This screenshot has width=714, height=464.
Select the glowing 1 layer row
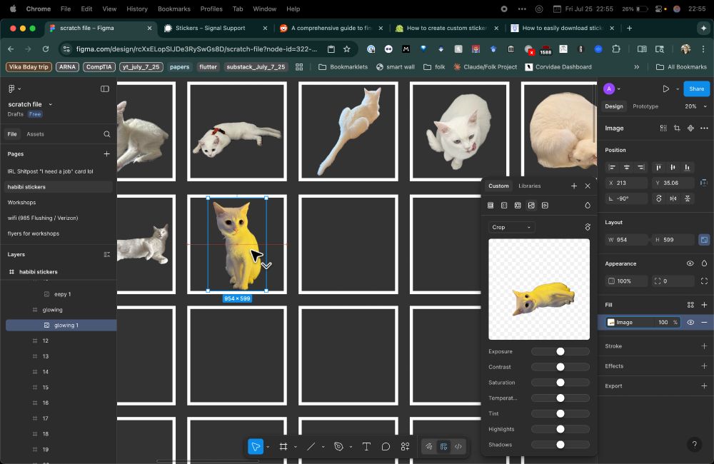61,325
